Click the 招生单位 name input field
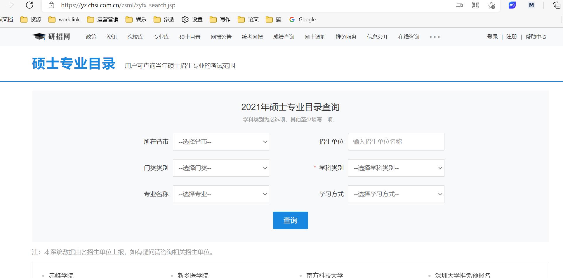Viewport: 563px width, 278px height. click(x=396, y=142)
